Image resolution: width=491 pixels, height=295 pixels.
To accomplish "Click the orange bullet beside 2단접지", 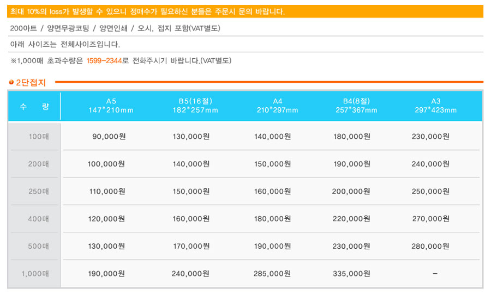I will point(11,83).
